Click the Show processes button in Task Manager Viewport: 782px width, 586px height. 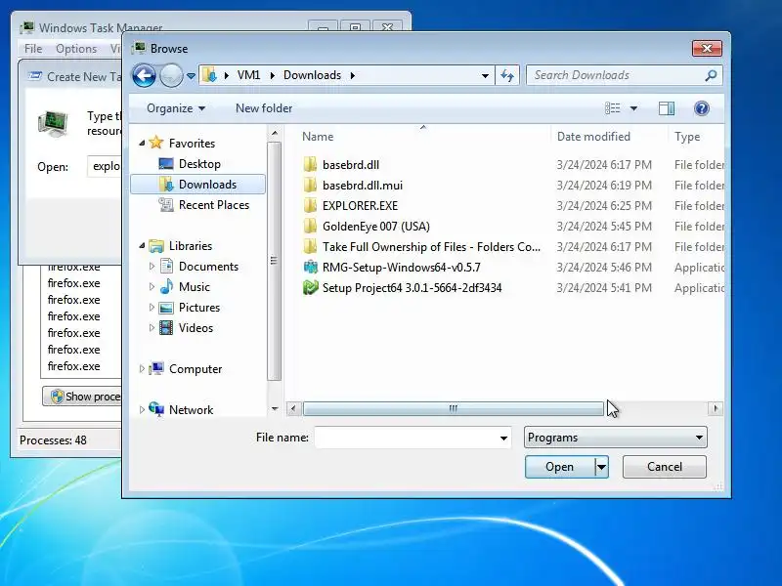coord(82,397)
